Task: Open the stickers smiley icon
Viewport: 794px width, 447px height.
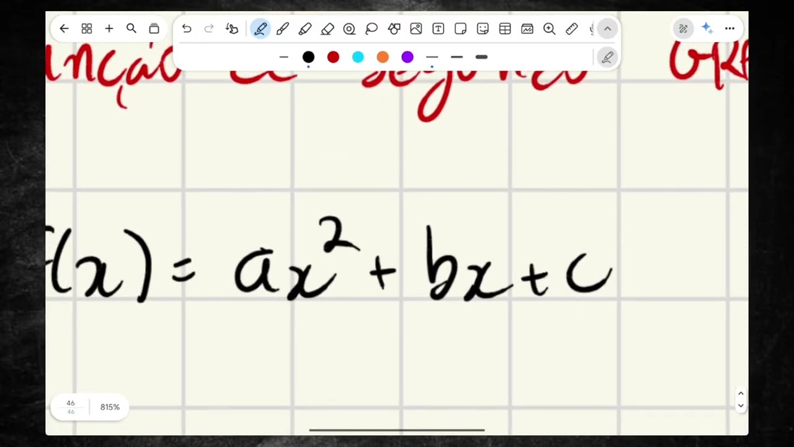Action: 483,29
